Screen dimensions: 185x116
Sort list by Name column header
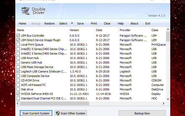point(42,30)
